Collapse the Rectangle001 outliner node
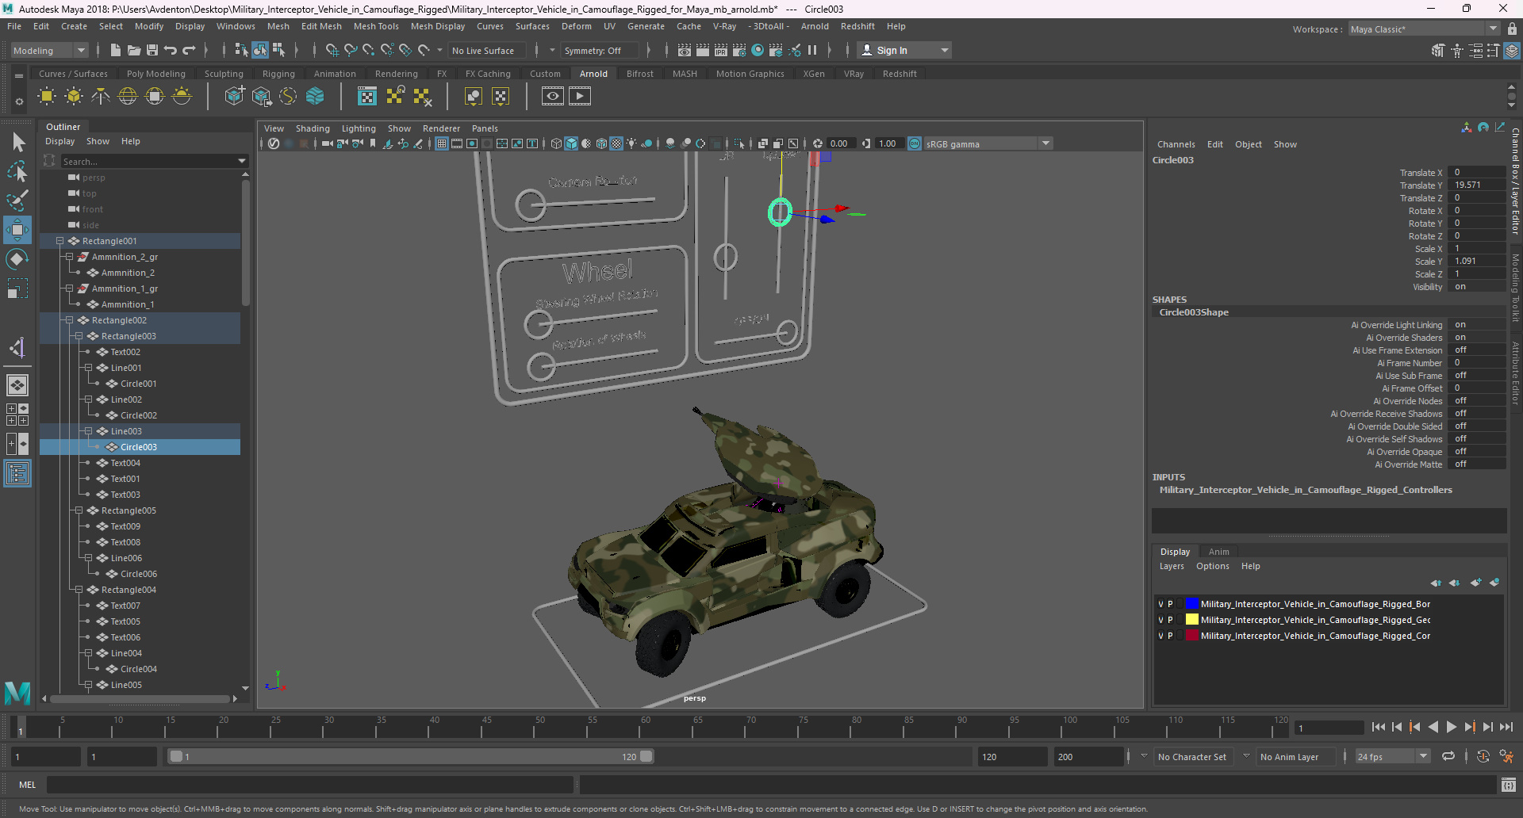The image size is (1523, 818). click(x=59, y=241)
